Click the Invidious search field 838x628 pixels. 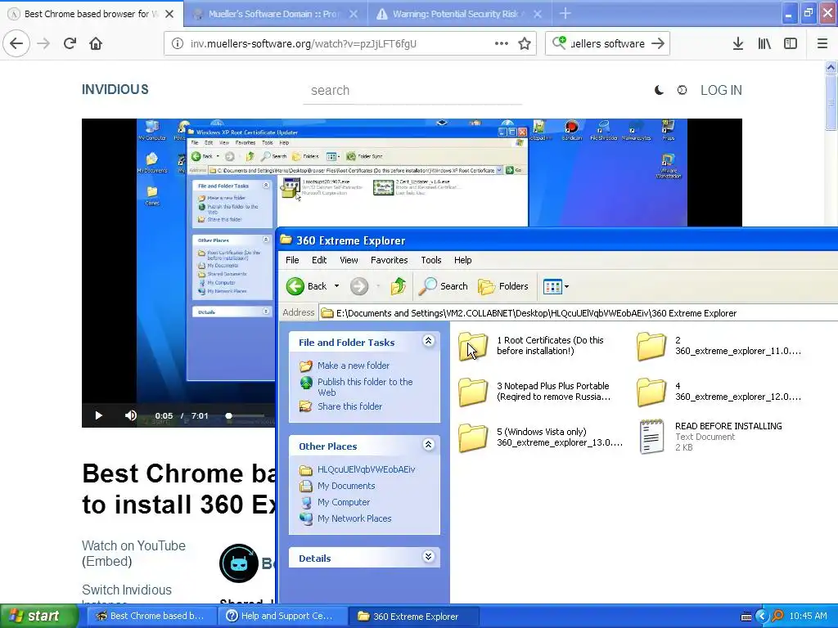(412, 90)
